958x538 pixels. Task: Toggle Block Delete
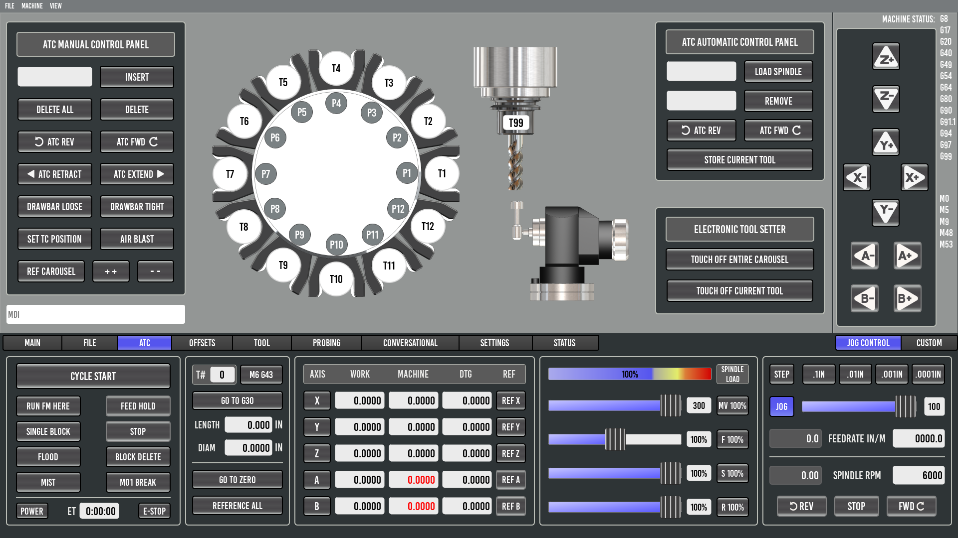click(138, 457)
